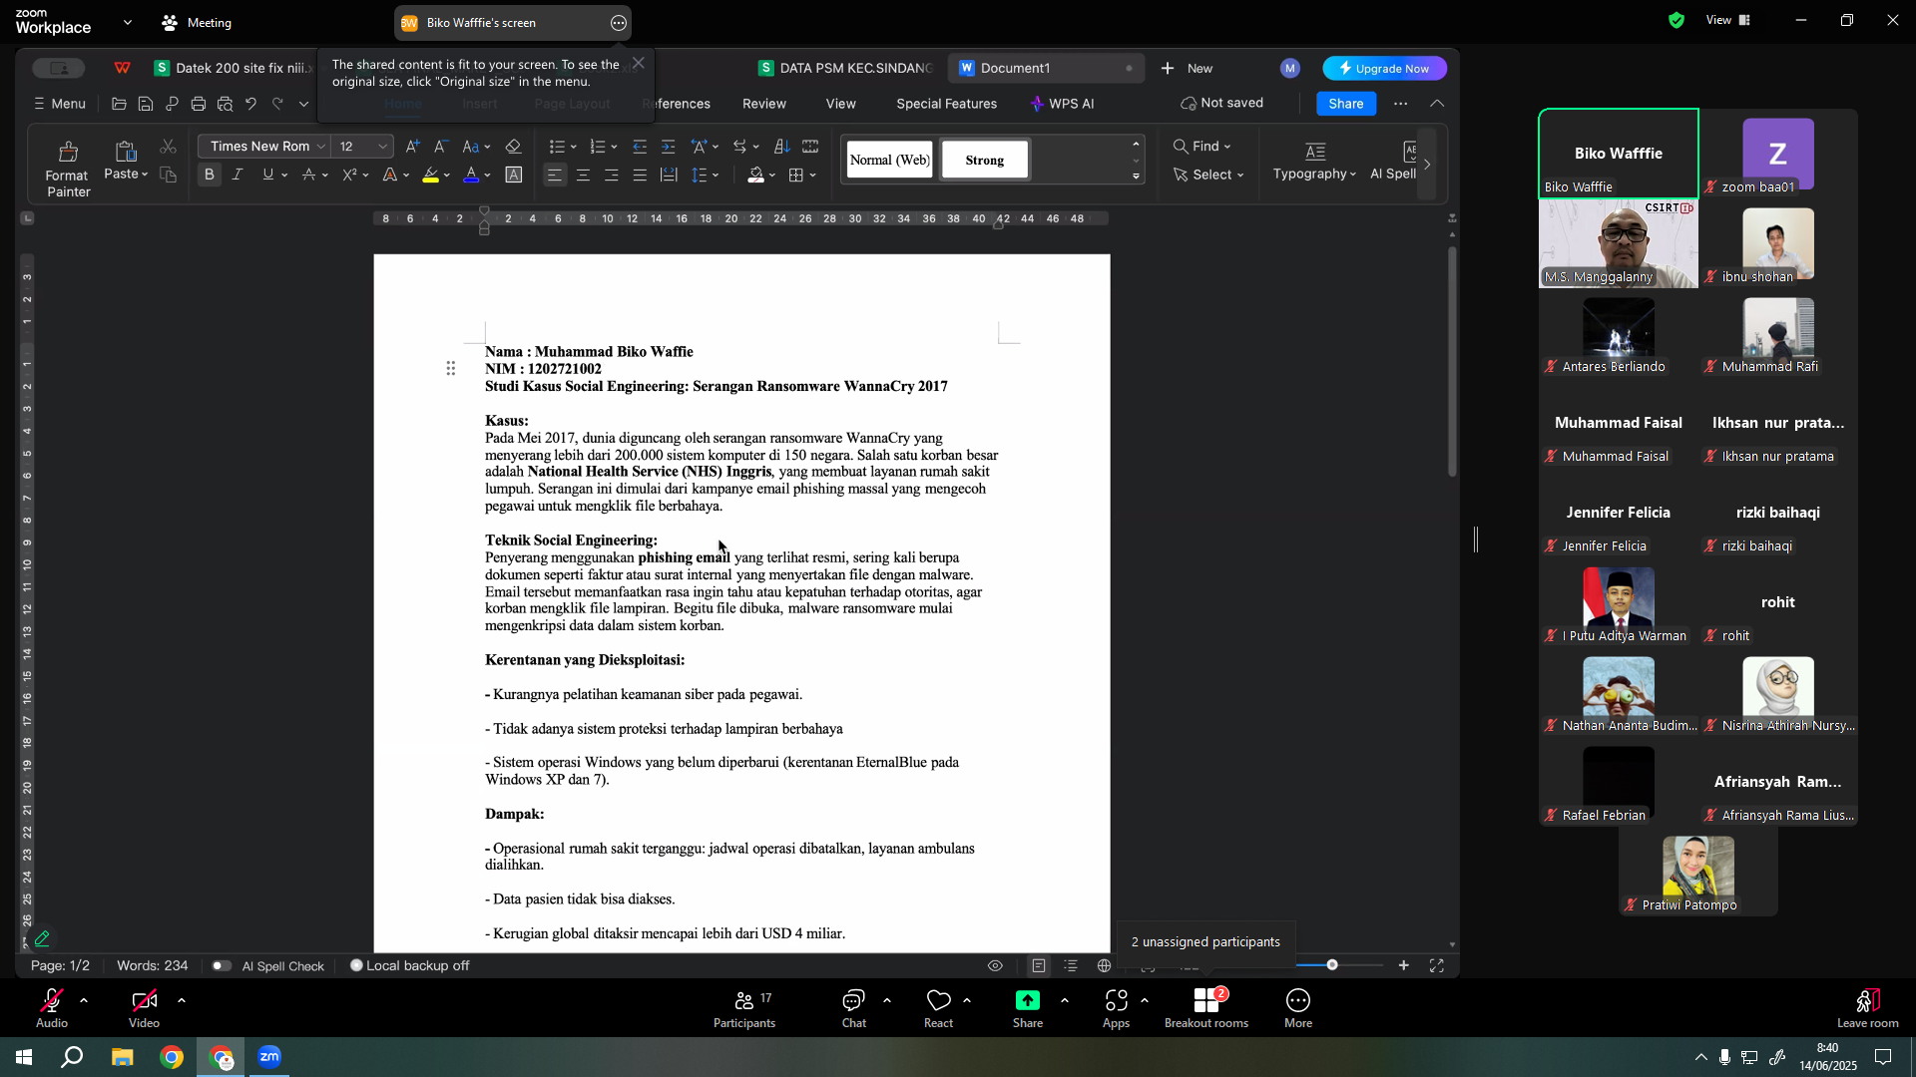Click the blue Share button in WPS
Viewport: 1916px width, 1077px height.
[x=1346, y=104]
